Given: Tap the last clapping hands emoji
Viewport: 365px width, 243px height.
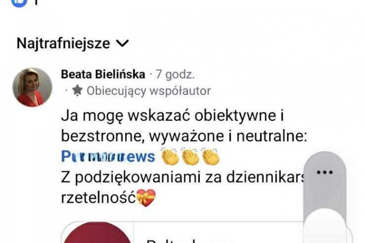Looking at the screenshot, I should pos(211,156).
